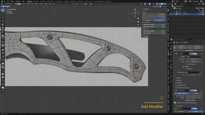Select the Scale tool in the left toolbar
Viewport: 205px width, 115px height.
pos(3,24)
